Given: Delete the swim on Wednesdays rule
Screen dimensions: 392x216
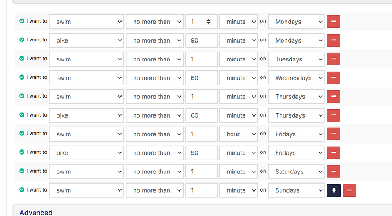Looking at the screenshot, I should pos(333,78).
